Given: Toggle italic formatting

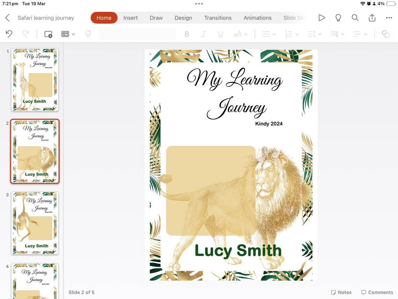Looking at the screenshot, I should click(x=203, y=34).
